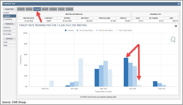Image resolution: width=183 pixels, height=105 pixels.
Task: Click the projected meeting dates footnote
Action: click(98, 97)
